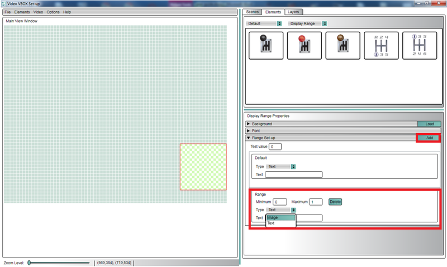Viewport: 447px width, 267px height.
Task: Open the Display Range element type dropdown
Action: coord(308,23)
